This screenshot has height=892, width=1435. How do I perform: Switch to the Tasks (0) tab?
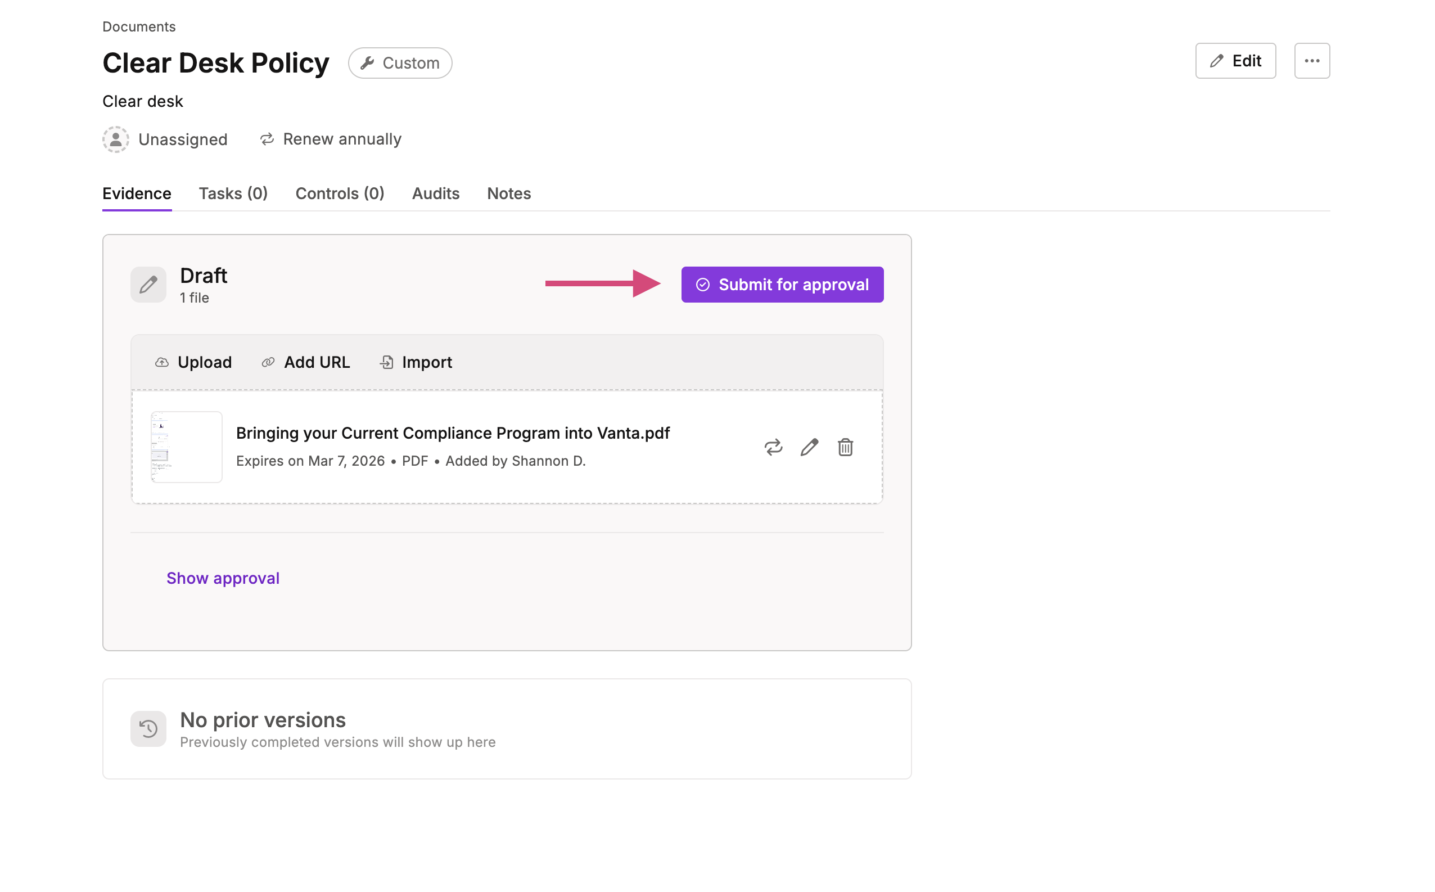pos(233,193)
